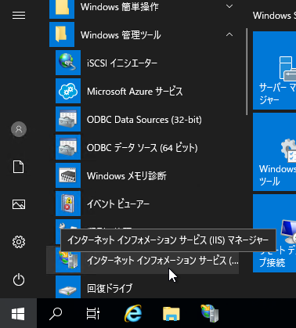Open File Explorer from the taskbar
The image size is (296, 328).
tap(171, 313)
